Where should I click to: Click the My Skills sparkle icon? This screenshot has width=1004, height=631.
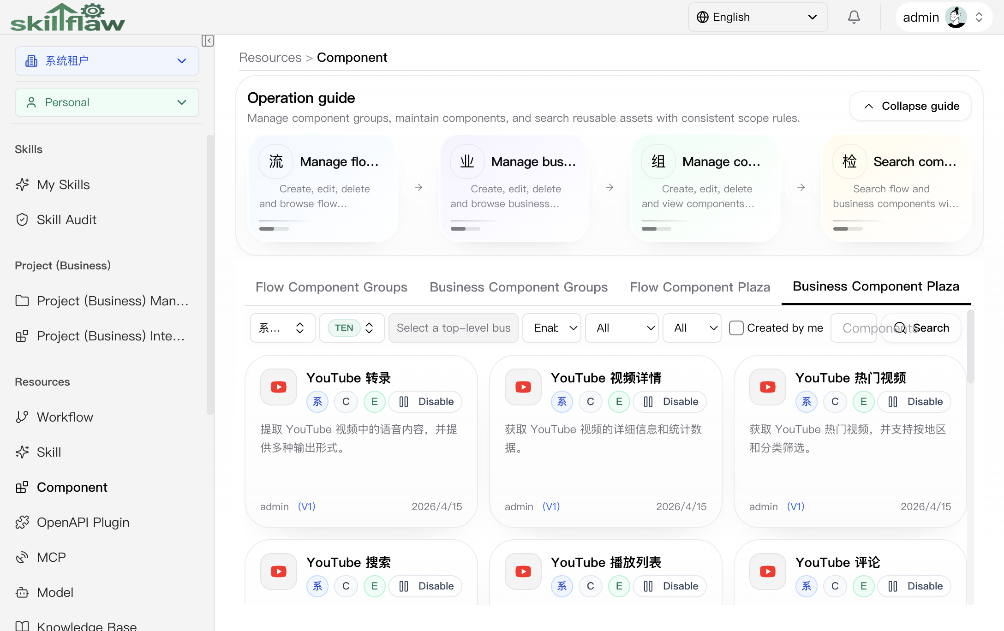coord(22,185)
